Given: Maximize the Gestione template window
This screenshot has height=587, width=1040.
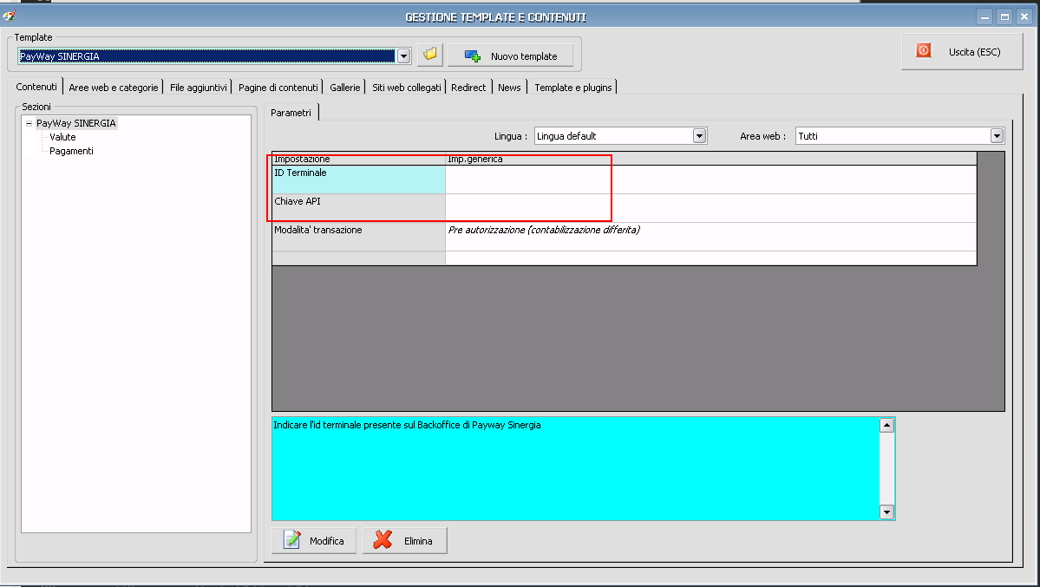Looking at the screenshot, I should pos(1004,17).
